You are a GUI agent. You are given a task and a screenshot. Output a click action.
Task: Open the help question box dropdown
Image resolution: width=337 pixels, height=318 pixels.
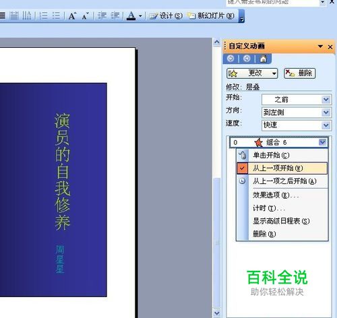[323, 2]
